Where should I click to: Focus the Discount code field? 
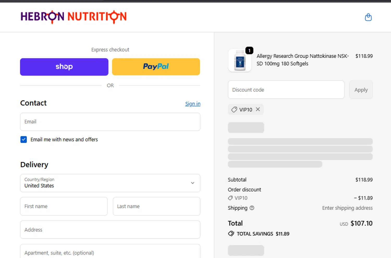(286, 90)
